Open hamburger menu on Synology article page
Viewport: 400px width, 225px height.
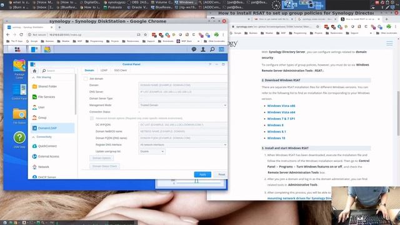pos(389,44)
